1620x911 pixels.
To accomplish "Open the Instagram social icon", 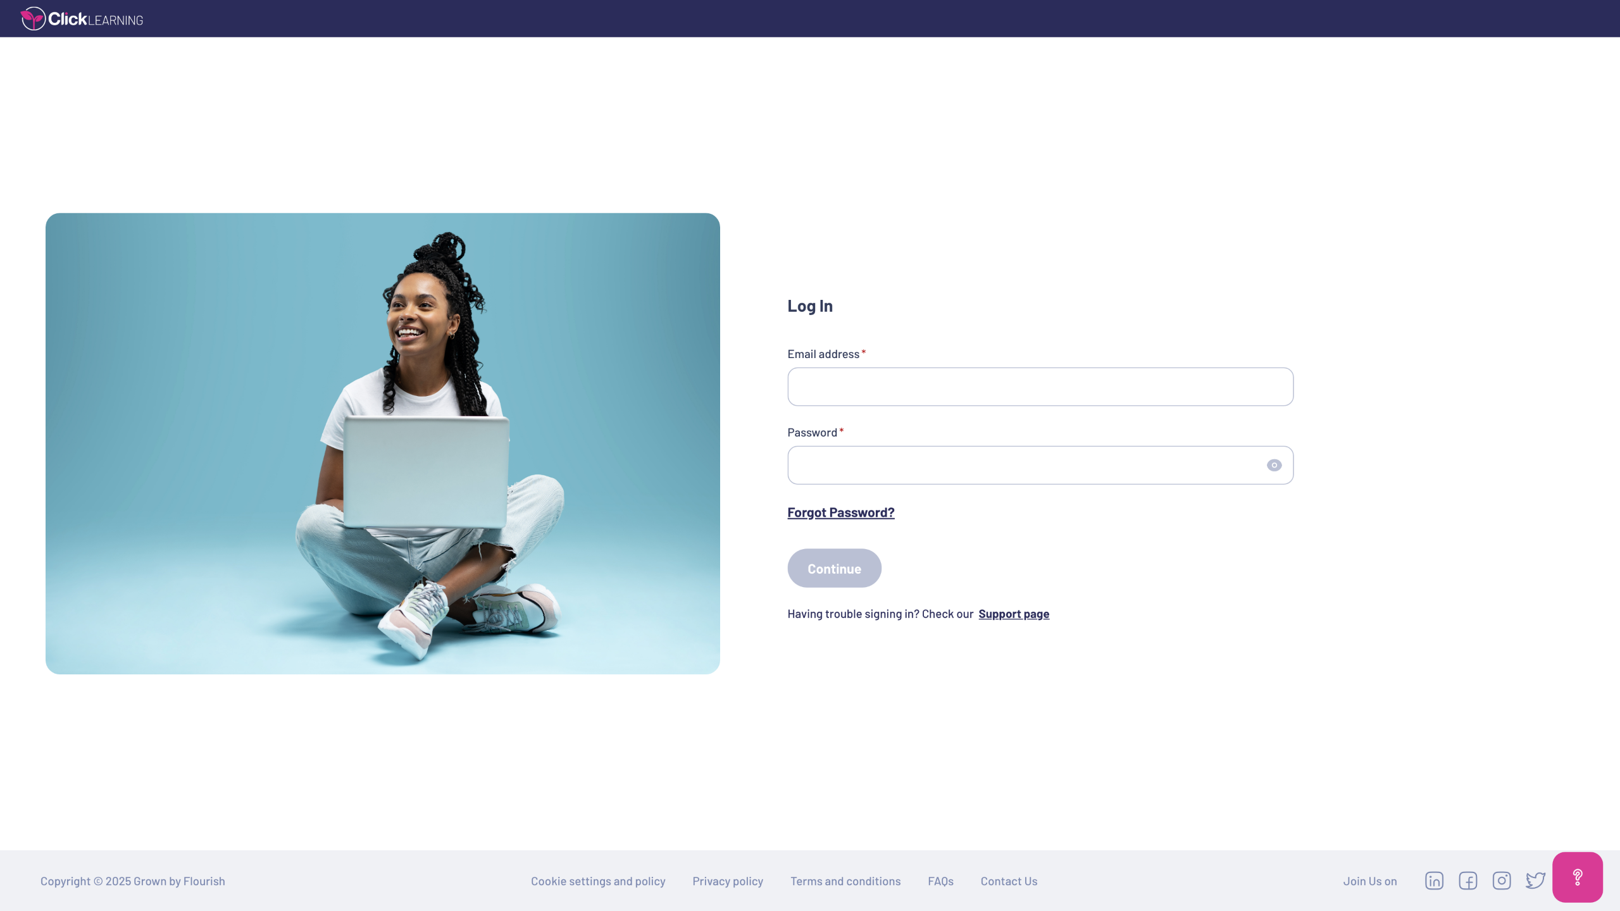I will coord(1502,881).
